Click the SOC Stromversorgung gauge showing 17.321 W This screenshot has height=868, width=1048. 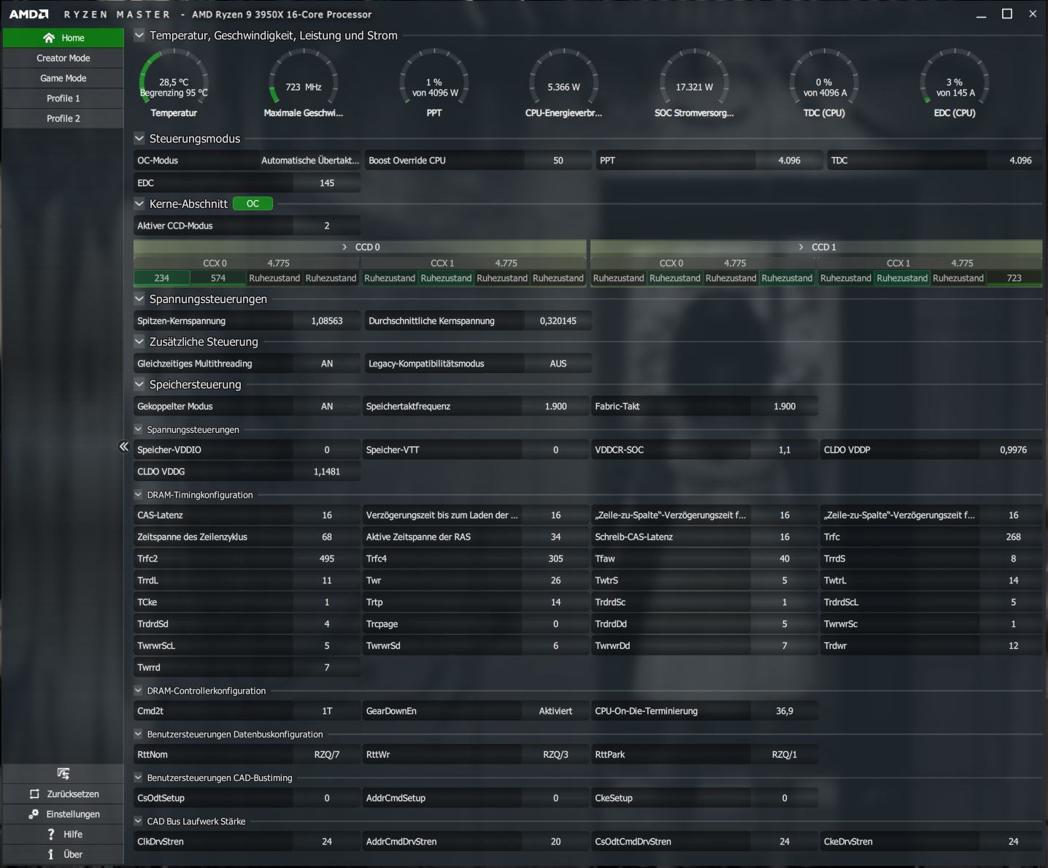point(694,83)
